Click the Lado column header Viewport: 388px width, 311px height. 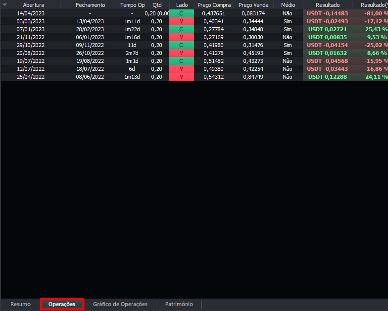pyautogui.click(x=182, y=5)
